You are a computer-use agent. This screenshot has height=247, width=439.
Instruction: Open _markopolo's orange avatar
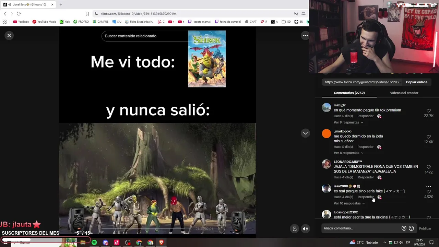pos(327,133)
